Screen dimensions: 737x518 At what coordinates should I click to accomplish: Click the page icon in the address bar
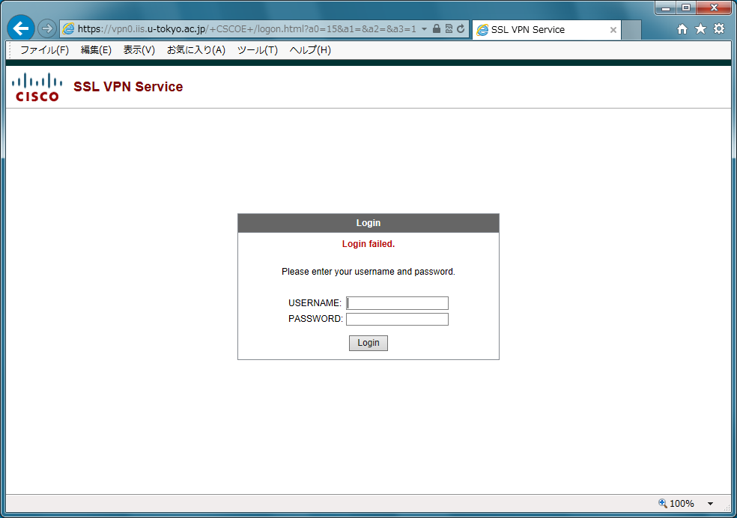pos(69,28)
